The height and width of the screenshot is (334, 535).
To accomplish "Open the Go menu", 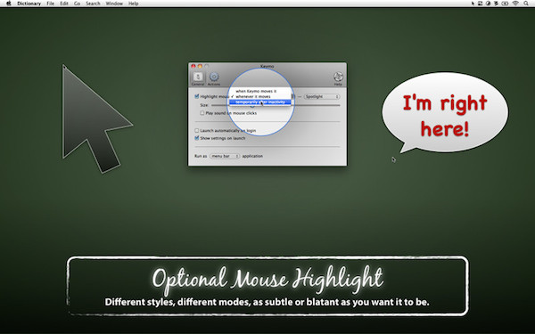I will click(77, 4).
